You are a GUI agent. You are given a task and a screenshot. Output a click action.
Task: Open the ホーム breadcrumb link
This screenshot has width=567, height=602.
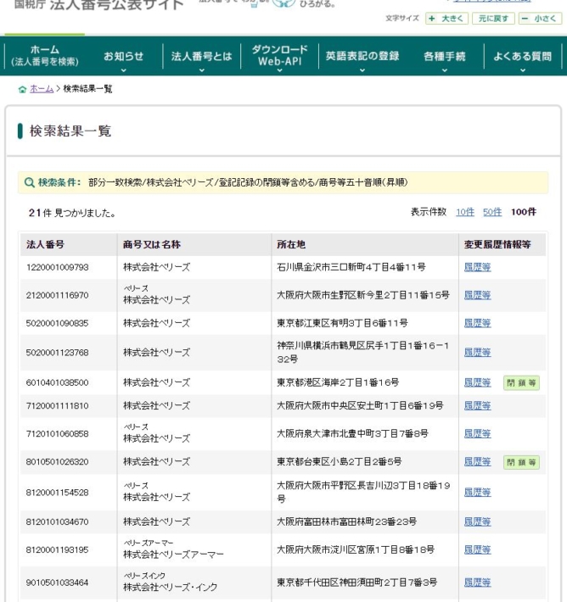pyautogui.click(x=42, y=89)
